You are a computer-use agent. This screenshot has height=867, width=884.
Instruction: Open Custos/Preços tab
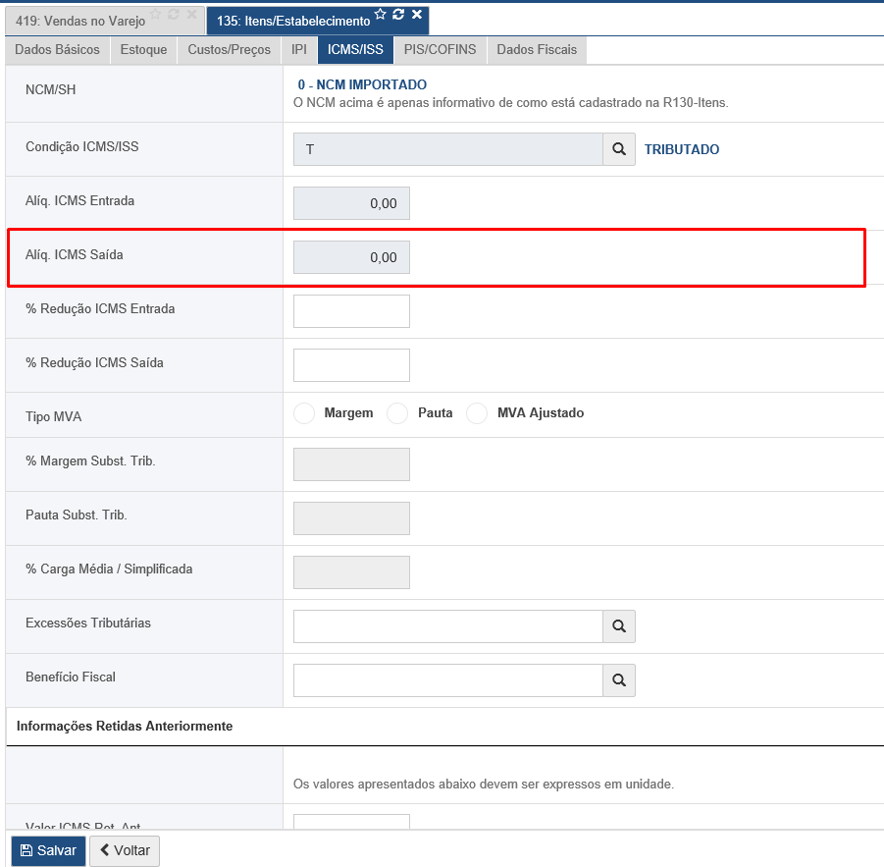click(229, 50)
